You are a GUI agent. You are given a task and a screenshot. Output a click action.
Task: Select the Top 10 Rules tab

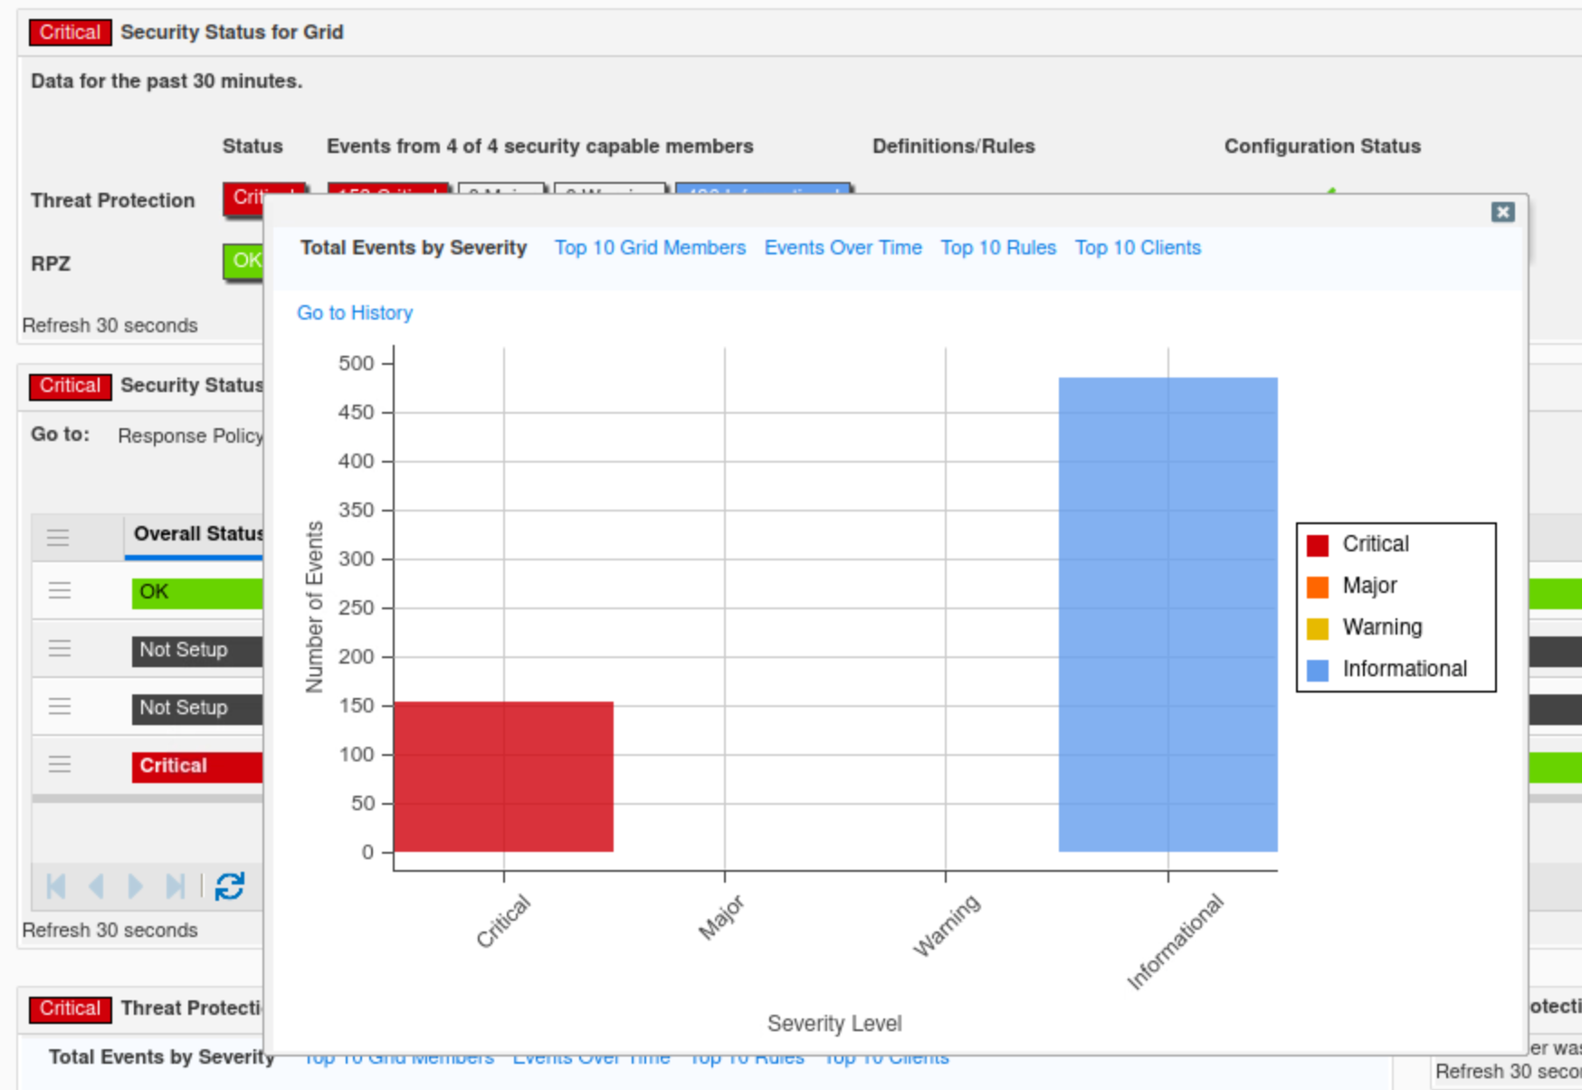tap(997, 248)
